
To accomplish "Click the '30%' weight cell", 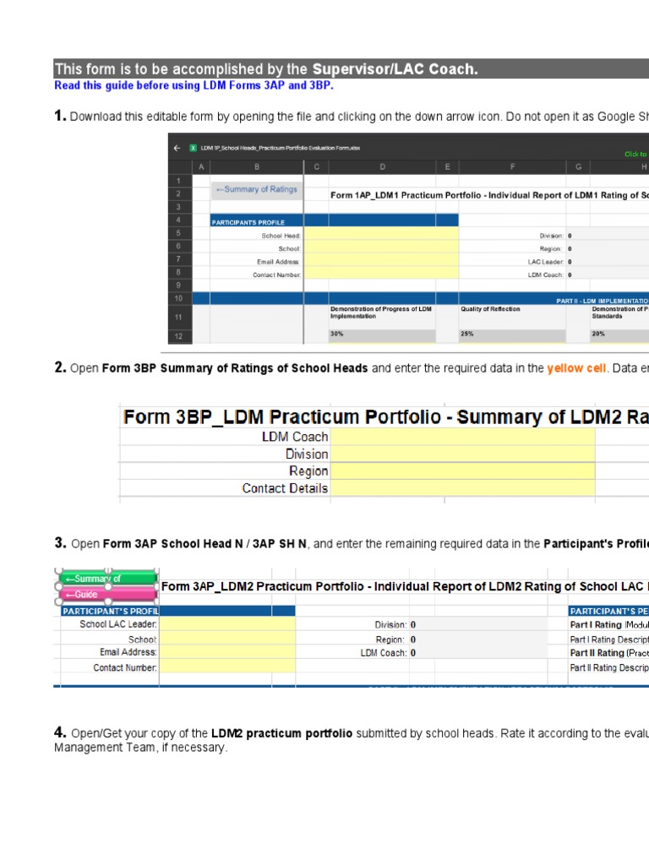I will point(383,334).
